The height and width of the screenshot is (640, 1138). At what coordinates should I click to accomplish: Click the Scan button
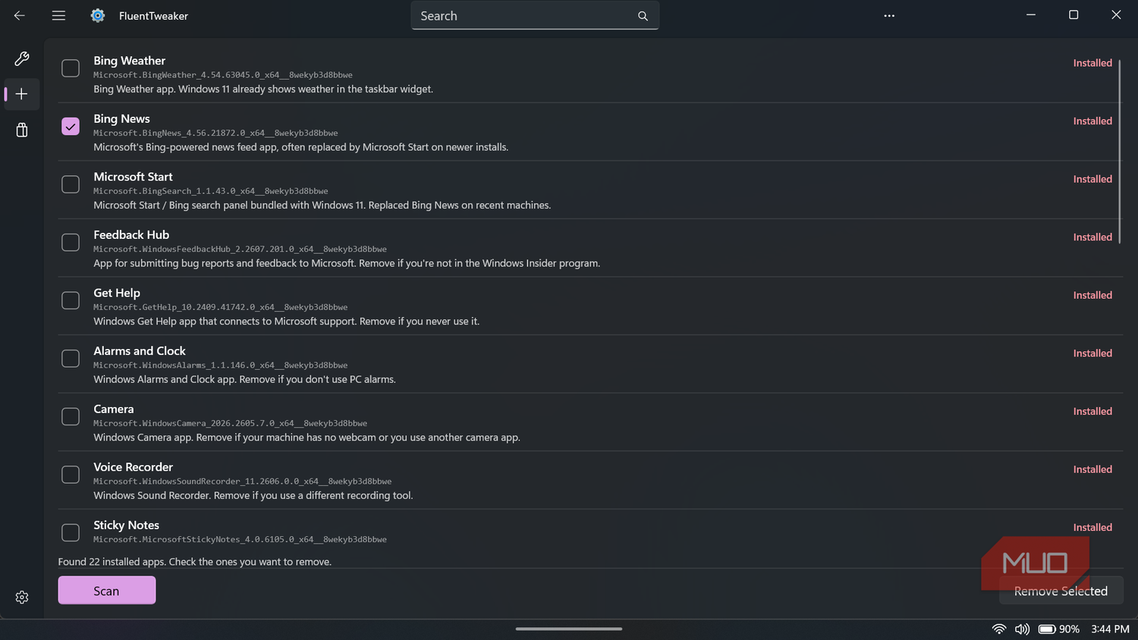coord(107,591)
